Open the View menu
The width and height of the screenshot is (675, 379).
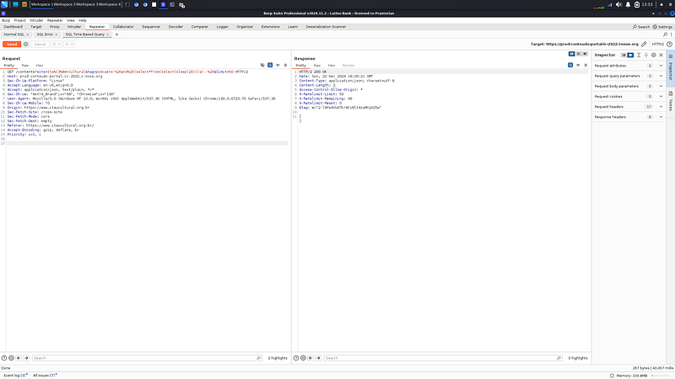coord(71,20)
